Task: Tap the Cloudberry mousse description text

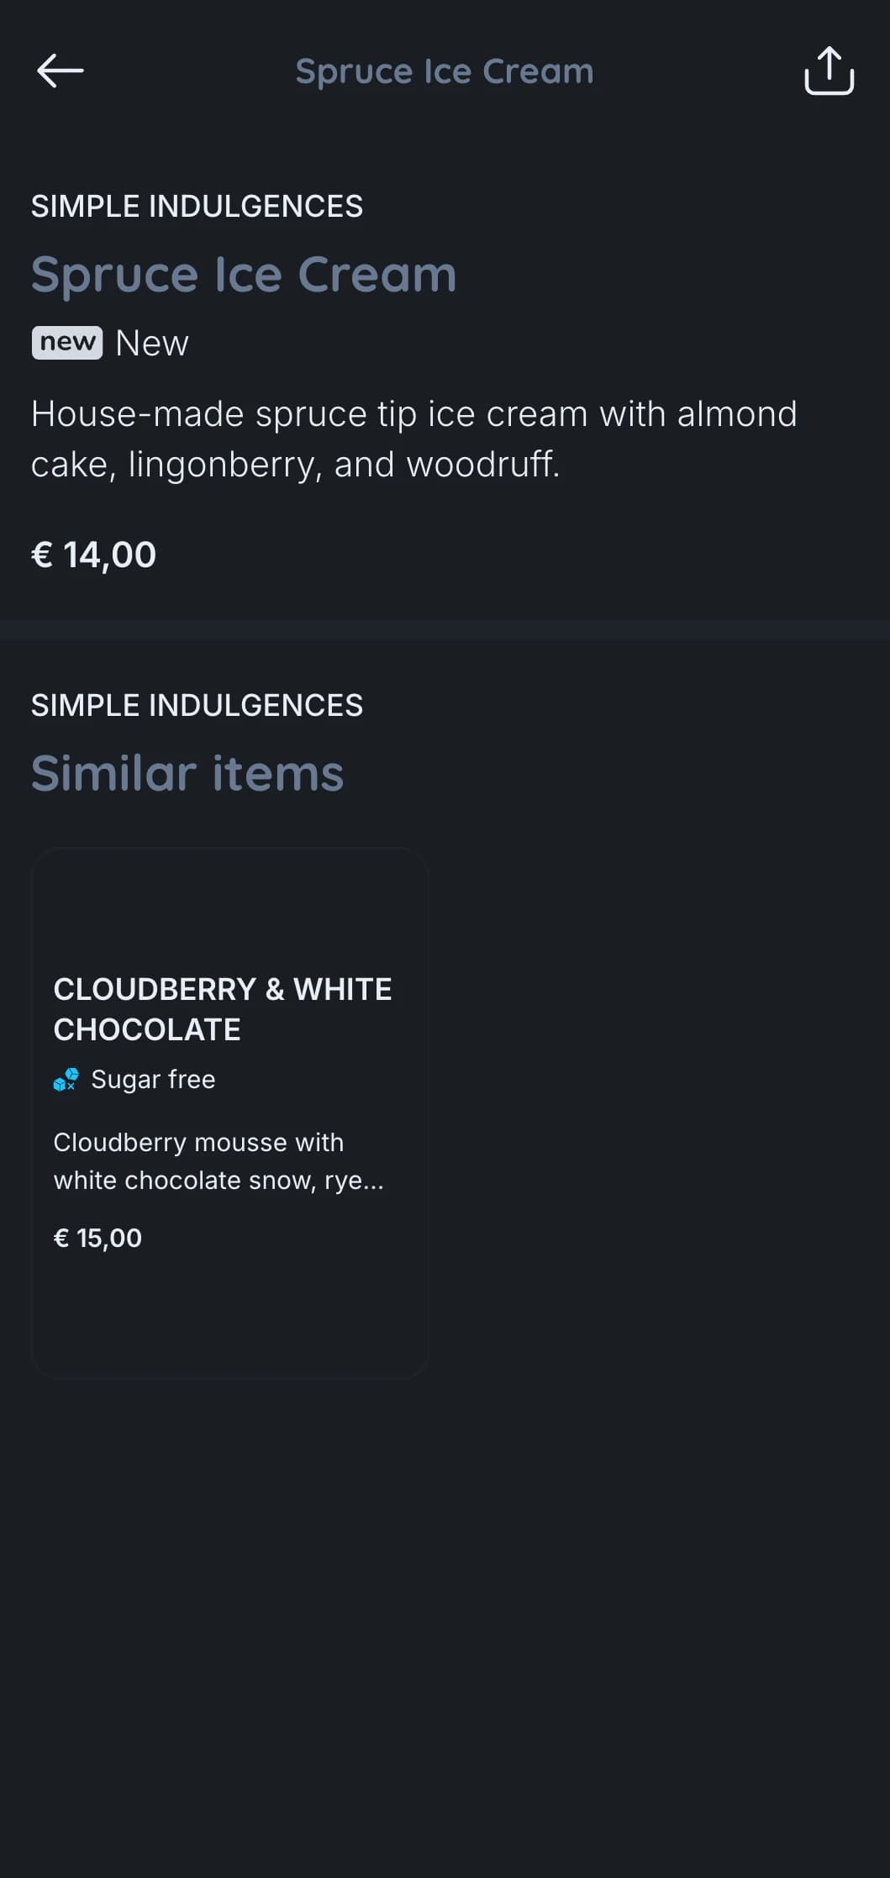Action: (219, 1161)
